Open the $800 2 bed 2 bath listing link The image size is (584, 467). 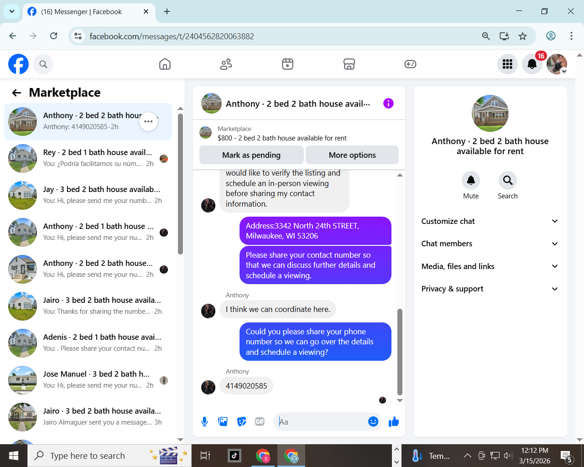click(282, 138)
